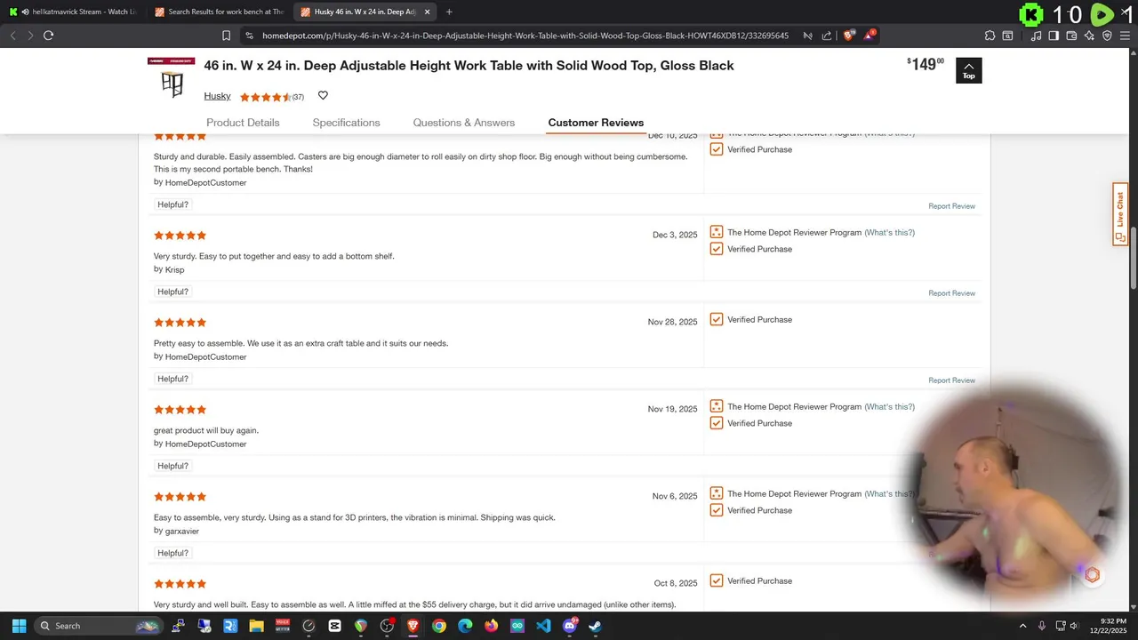Switch to Search Results for work bench tab
The image size is (1138, 640).
tap(218, 12)
